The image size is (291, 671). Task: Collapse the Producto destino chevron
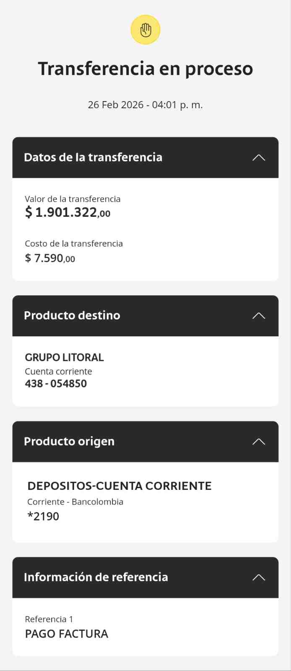259,316
